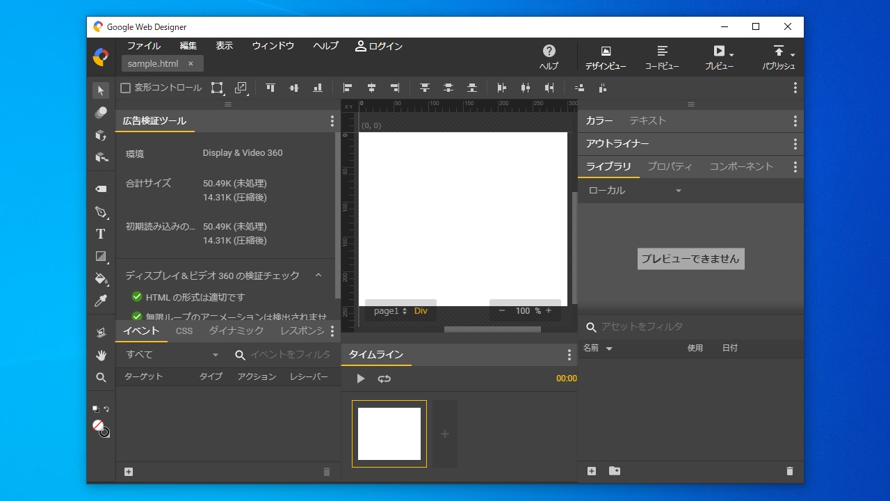Align bottom edges of selection
This screenshot has height=501, width=890.
pos(318,88)
